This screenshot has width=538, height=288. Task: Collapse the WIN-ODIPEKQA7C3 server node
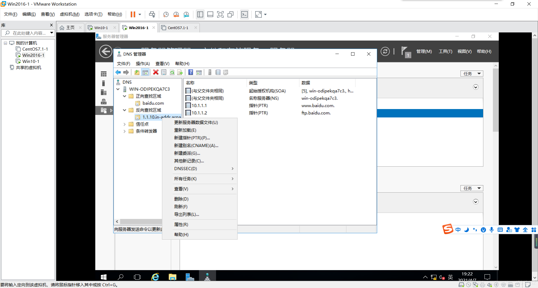pyautogui.click(x=118, y=89)
